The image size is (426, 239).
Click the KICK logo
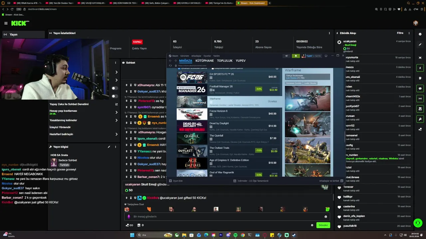point(20,23)
